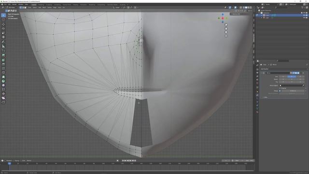Toggle Mirror modifier Z axis
309x174 pixels.
point(300,76)
